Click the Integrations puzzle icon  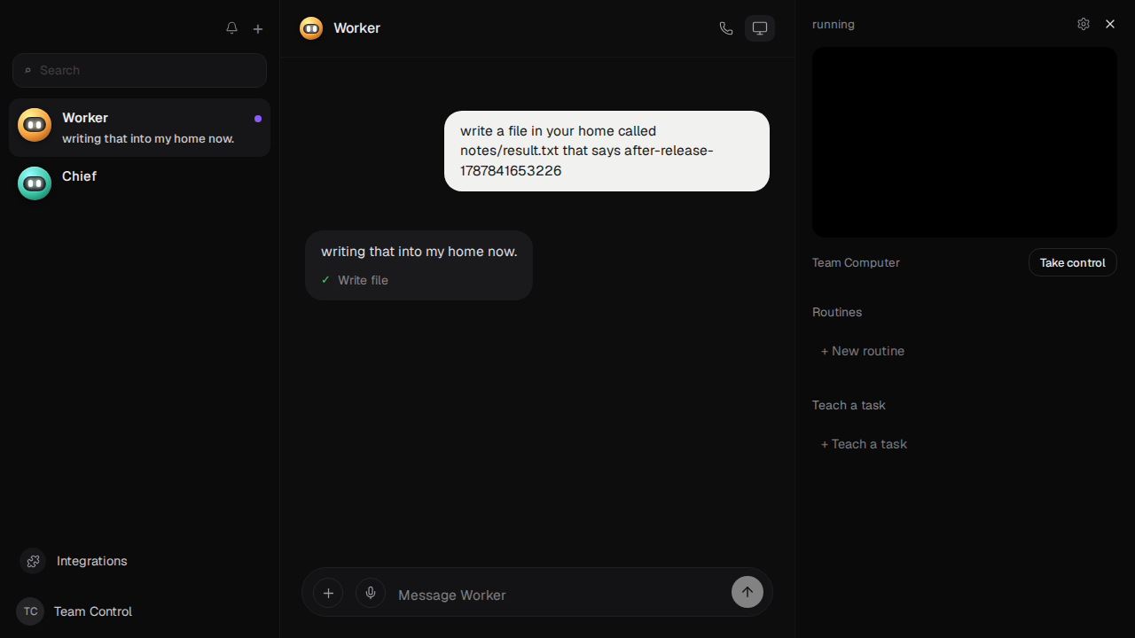pyautogui.click(x=33, y=561)
